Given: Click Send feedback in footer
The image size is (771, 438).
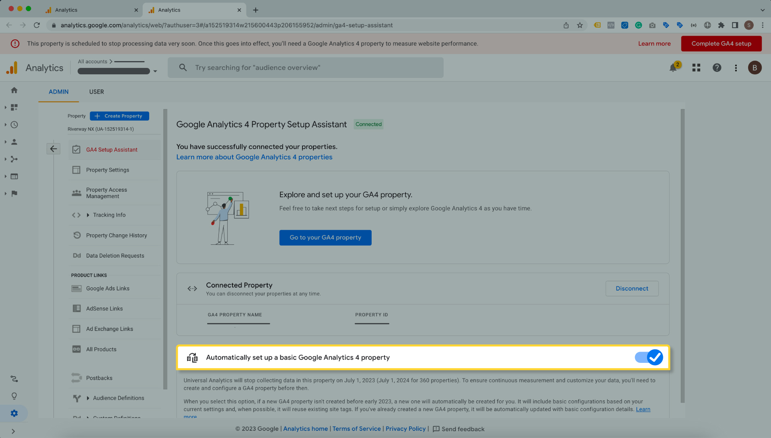Looking at the screenshot, I should pos(458,429).
